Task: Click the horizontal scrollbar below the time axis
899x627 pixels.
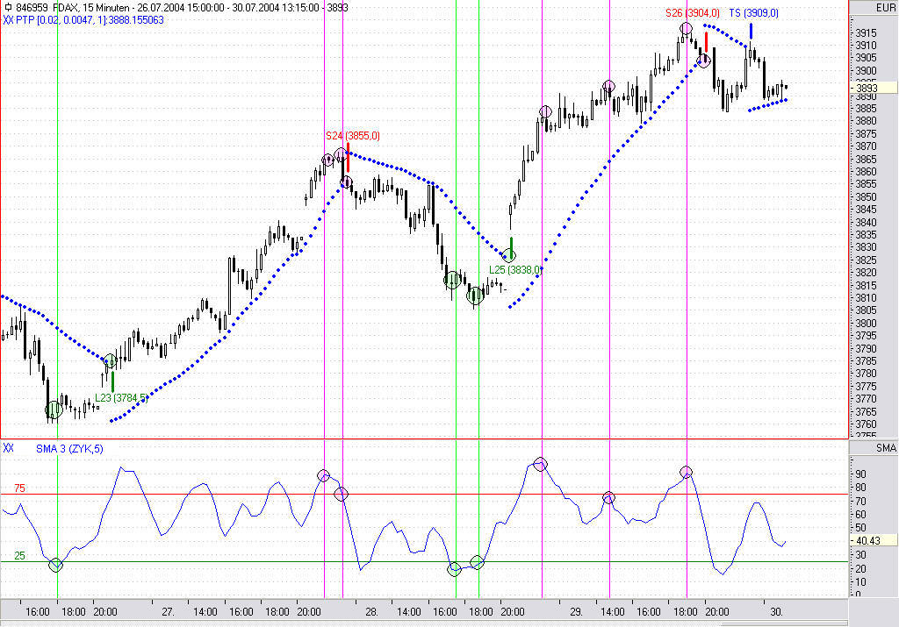Action: pos(424,623)
